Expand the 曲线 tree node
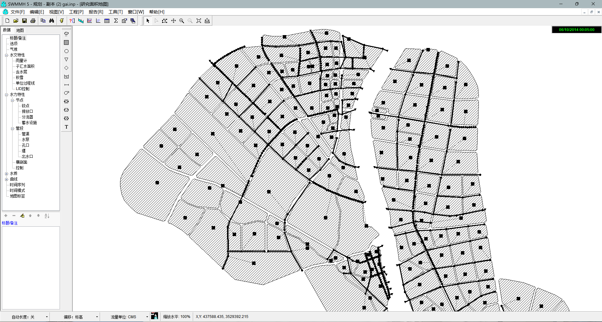 [x=6, y=179]
